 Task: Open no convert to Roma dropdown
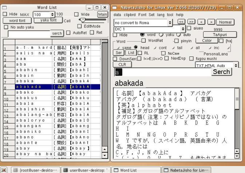143,23
